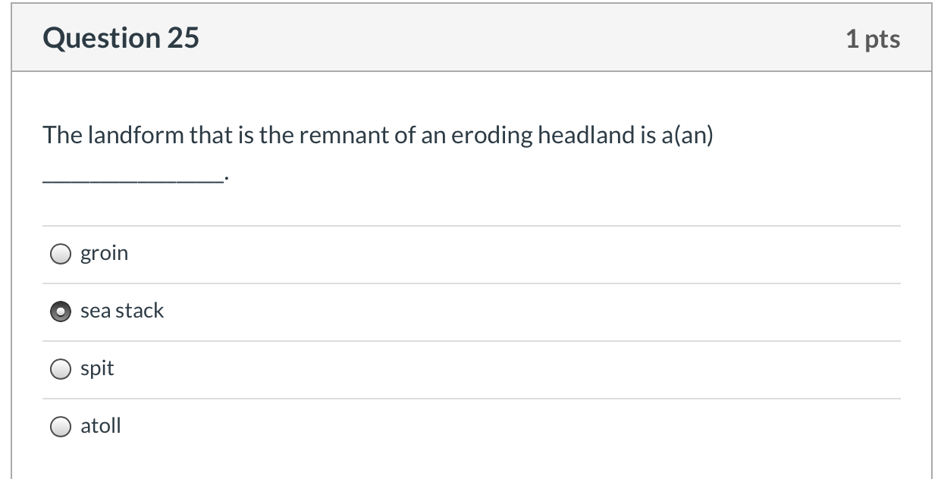Viewport: 941px width, 479px height.
Task: Click the atoll answer label
Action: point(101,426)
